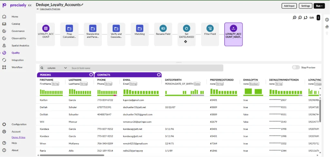Viewport: 330px width, 157px height.
Task: Open Governance in the sidebar
Action: pyautogui.click(x=18, y=31)
